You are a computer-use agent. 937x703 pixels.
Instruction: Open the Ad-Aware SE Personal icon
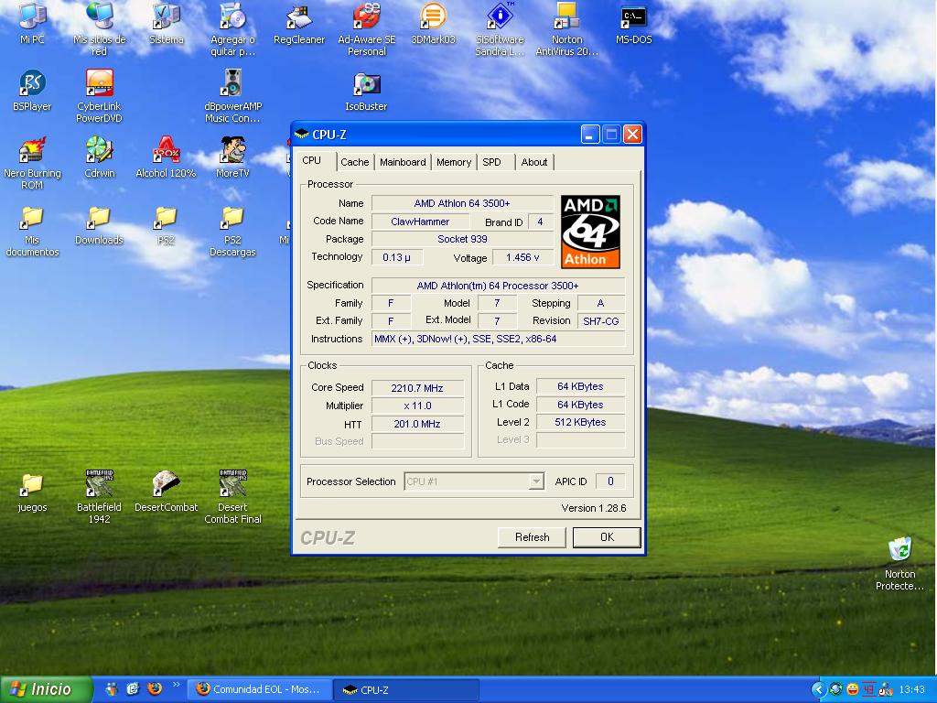366,17
